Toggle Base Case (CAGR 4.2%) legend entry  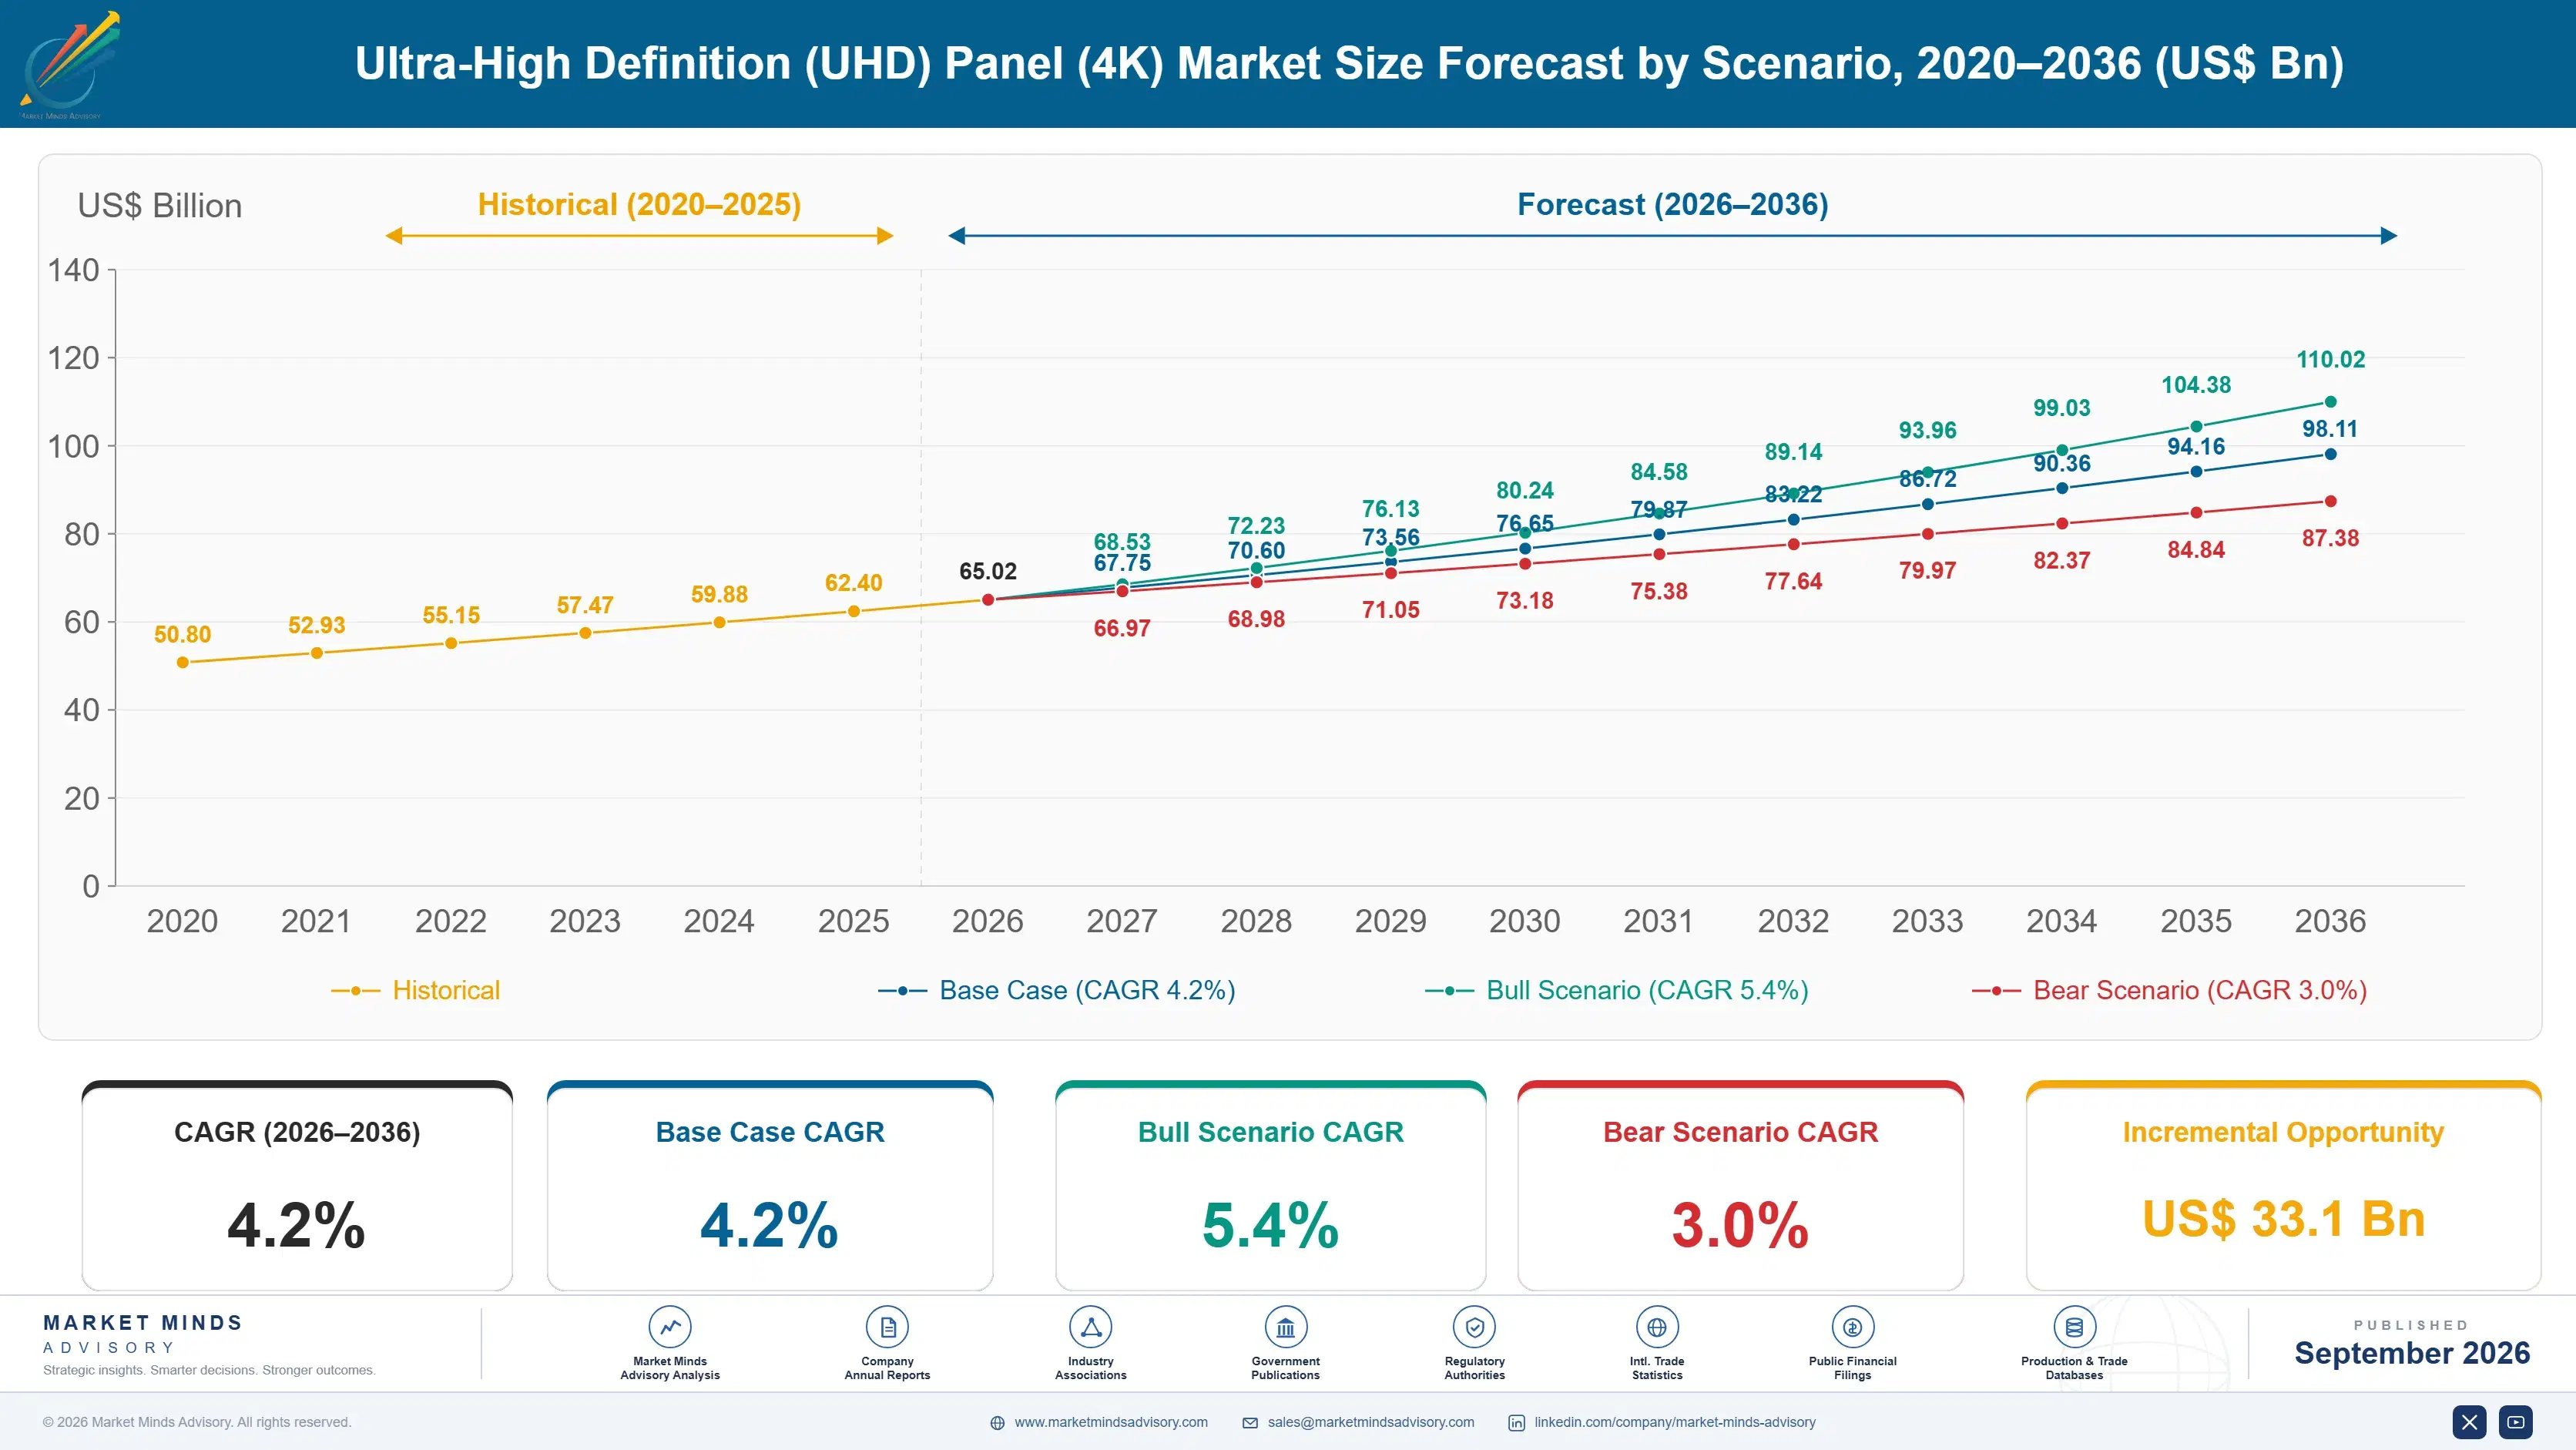[1057, 990]
